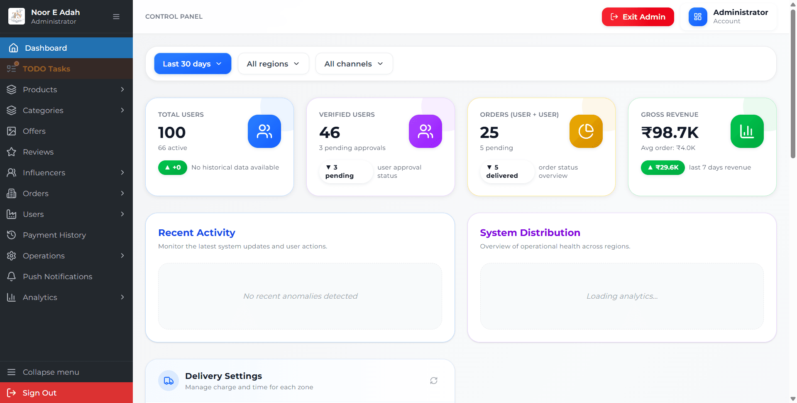The height and width of the screenshot is (403, 797).
Task: Click the Users chart icon in sidebar
Action: [x=12, y=214]
